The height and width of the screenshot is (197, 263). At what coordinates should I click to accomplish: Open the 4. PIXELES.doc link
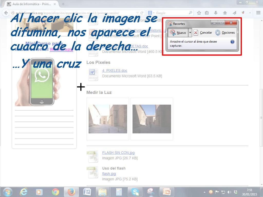(x=115, y=71)
